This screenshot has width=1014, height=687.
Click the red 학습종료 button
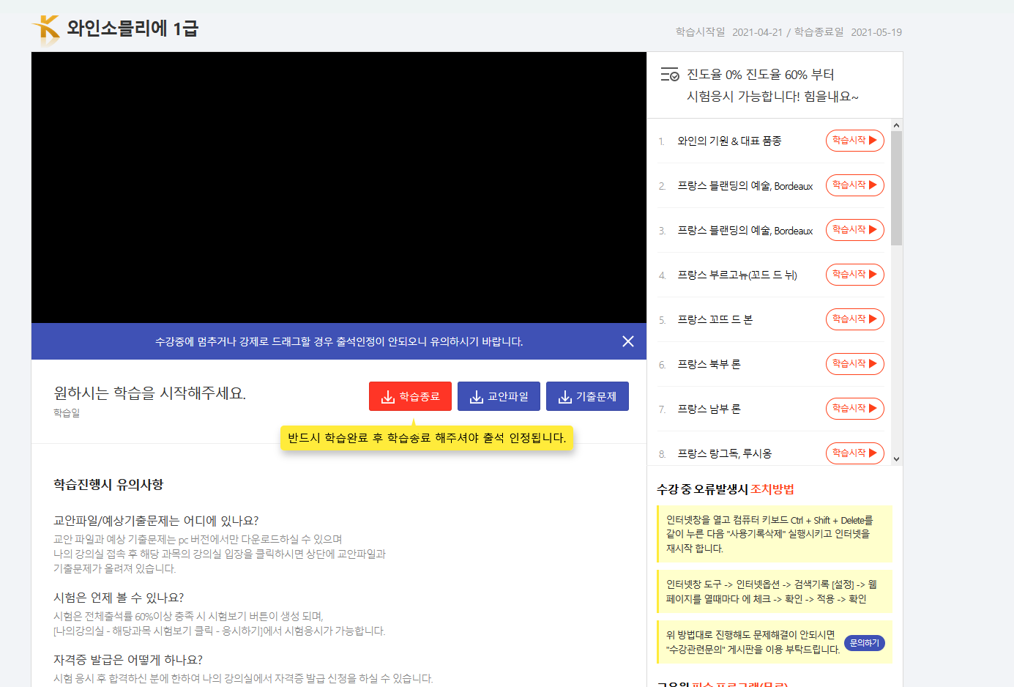coord(410,396)
